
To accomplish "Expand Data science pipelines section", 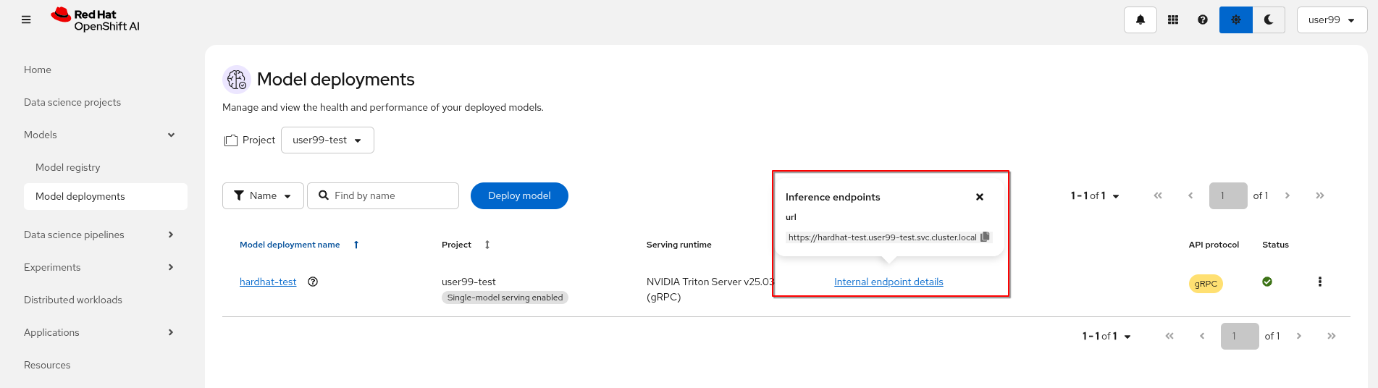I will point(100,235).
